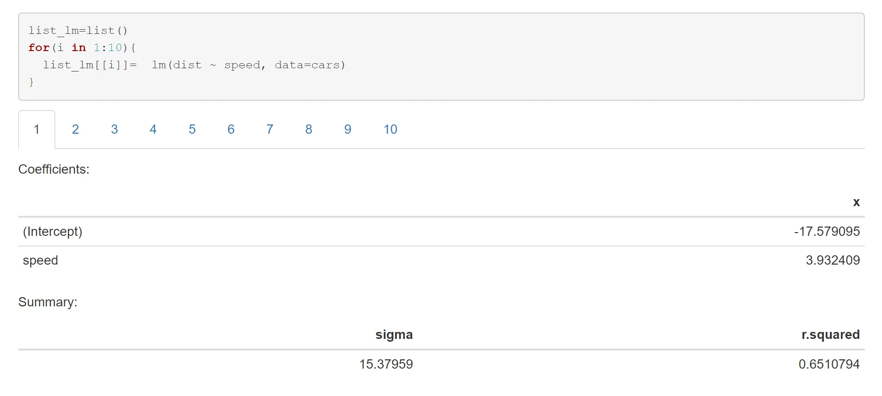Click the speed coefficient row label
The image size is (882, 396).
click(40, 260)
